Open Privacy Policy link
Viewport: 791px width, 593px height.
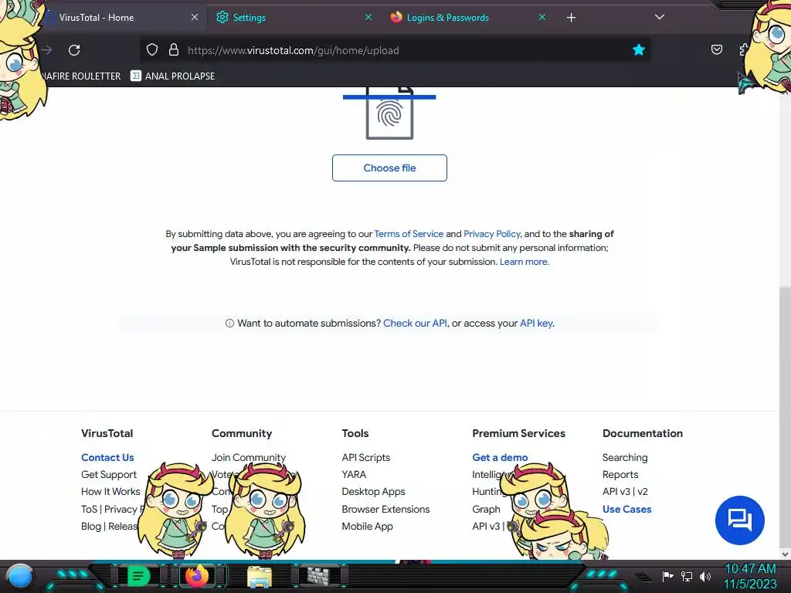tap(492, 234)
